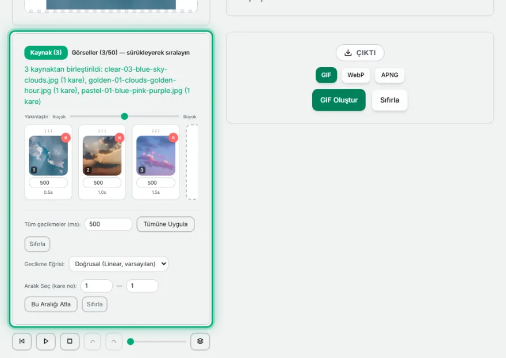
Task: Select the GIF output format
Action: (326, 75)
